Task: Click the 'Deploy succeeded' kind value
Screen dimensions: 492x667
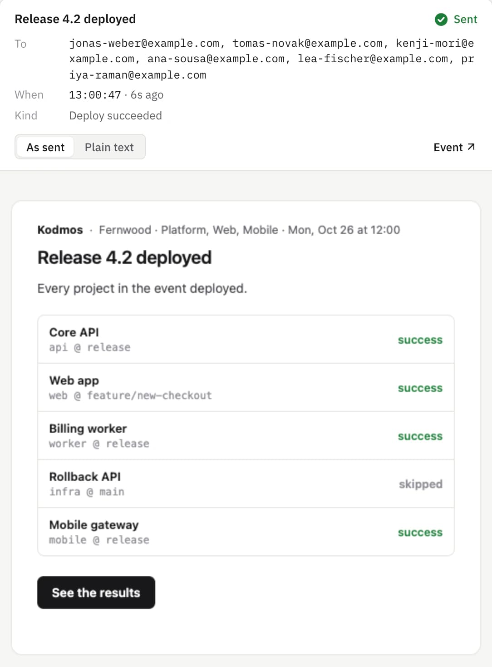Action: click(x=115, y=116)
